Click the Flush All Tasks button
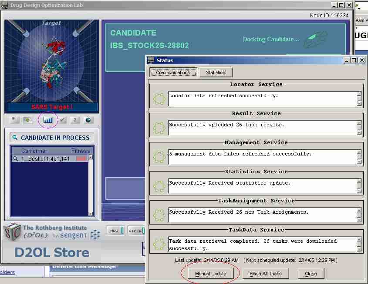 coord(265,274)
